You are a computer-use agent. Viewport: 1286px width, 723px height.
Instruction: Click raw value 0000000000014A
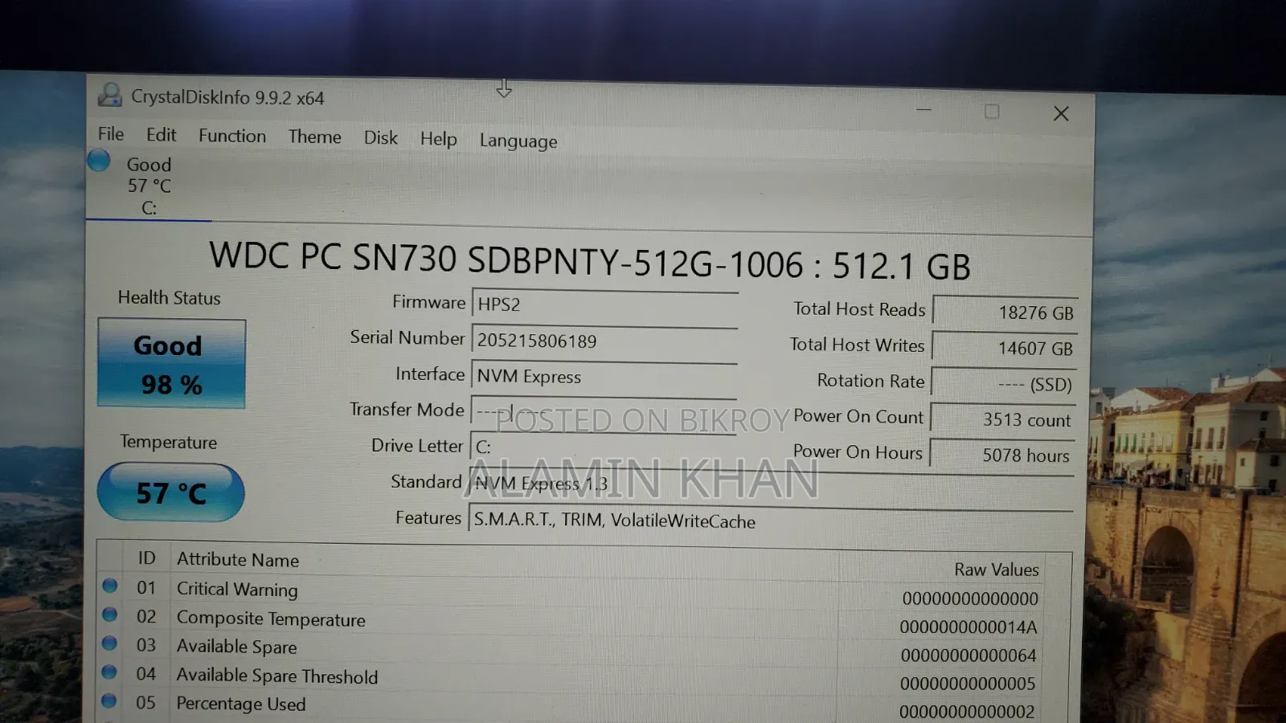(x=969, y=627)
